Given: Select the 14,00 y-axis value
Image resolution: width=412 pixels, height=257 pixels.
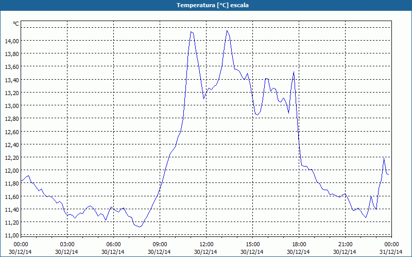Looking at the screenshot, I should point(12,41).
